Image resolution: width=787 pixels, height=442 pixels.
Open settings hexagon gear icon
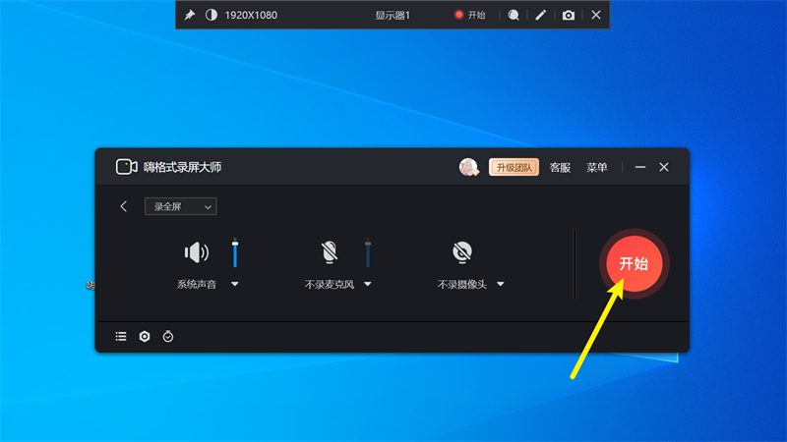point(145,336)
